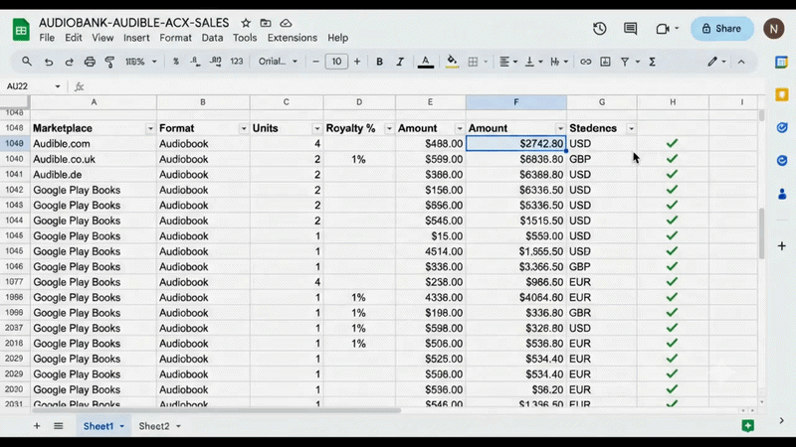
Task: Open the File menu
Action: click(47, 38)
